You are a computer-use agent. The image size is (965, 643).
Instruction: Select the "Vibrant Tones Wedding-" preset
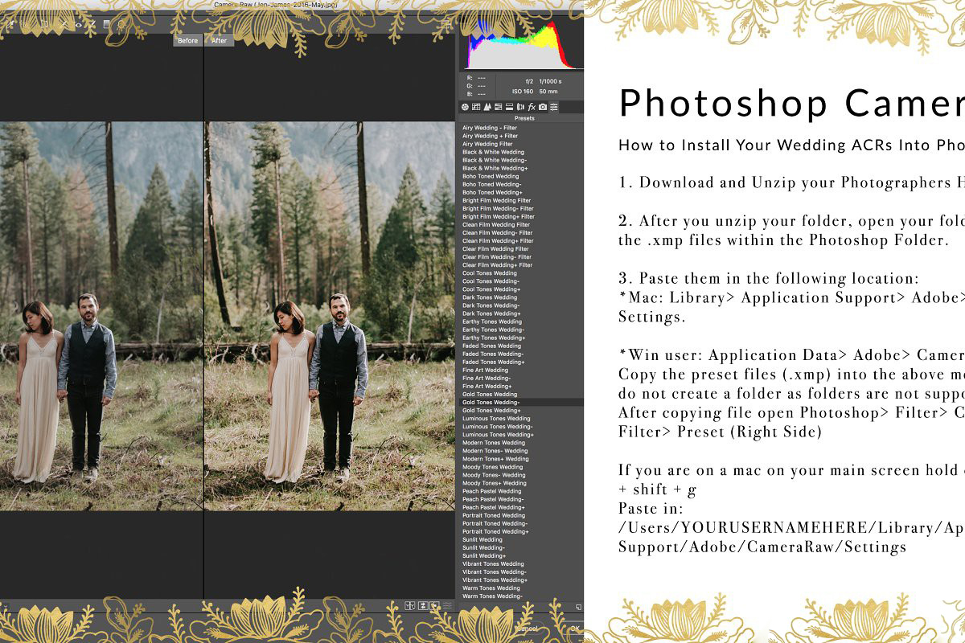(495, 571)
